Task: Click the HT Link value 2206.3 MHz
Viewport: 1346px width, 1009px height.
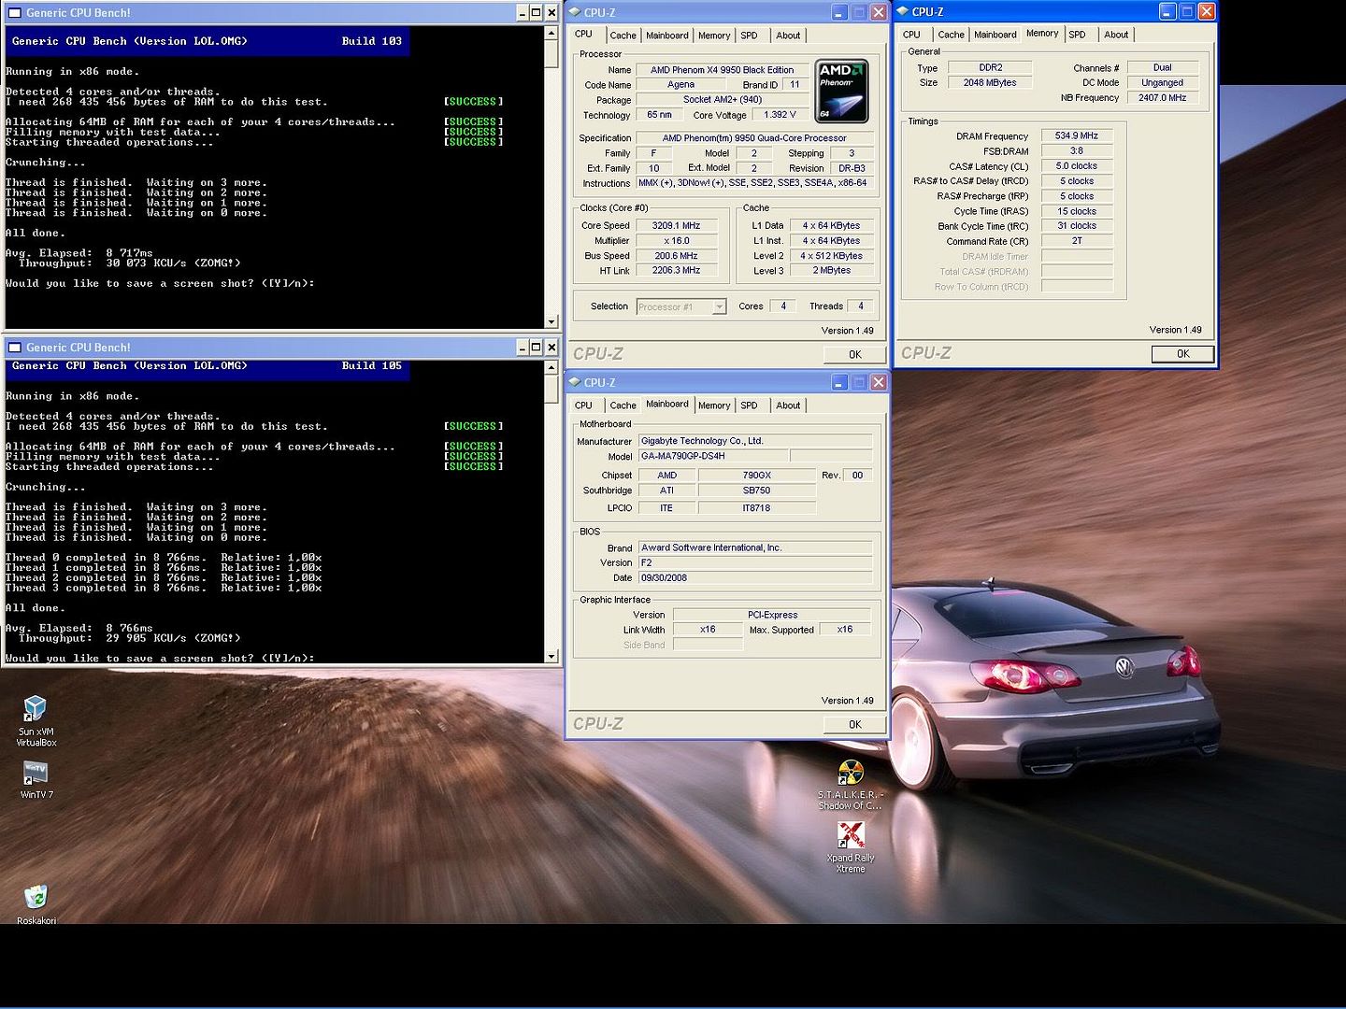Action: tap(676, 270)
